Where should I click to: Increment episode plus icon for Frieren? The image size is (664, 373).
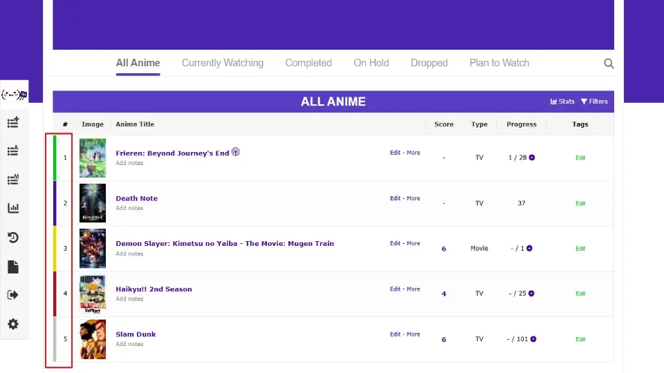click(x=532, y=157)
